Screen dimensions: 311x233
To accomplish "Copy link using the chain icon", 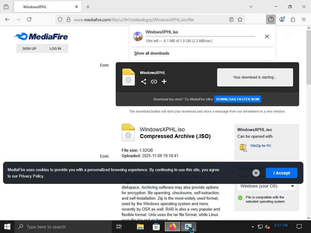I will (x=154, y=82).
